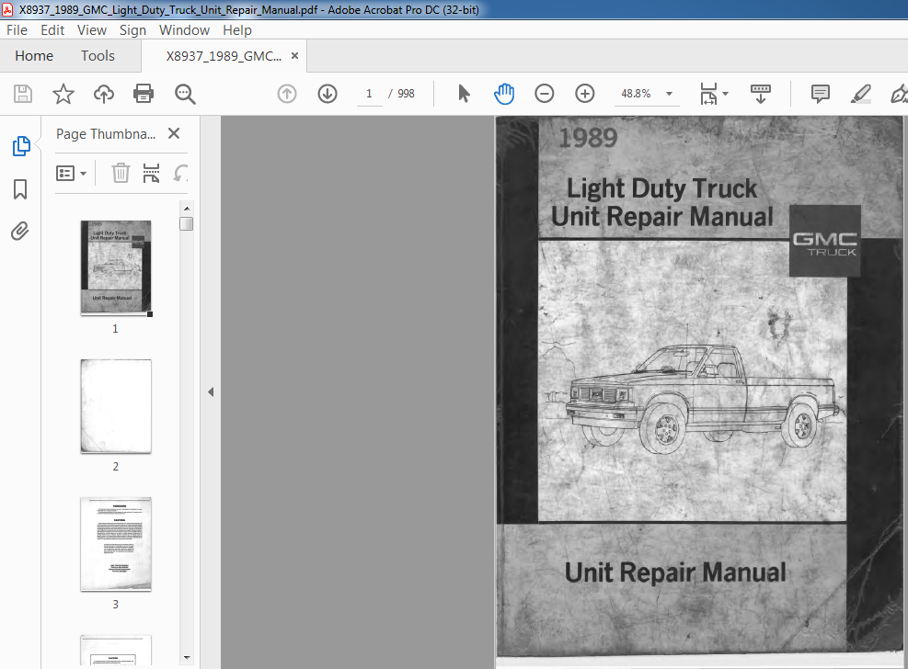
Task: Switch to the Home tab
Action: (x=34, y=55)
